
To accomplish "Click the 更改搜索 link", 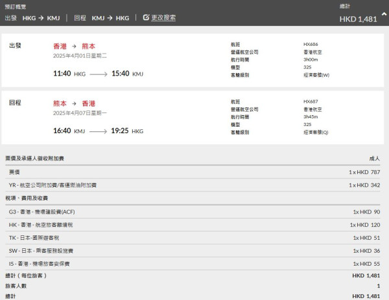I will tap(163, 17).
